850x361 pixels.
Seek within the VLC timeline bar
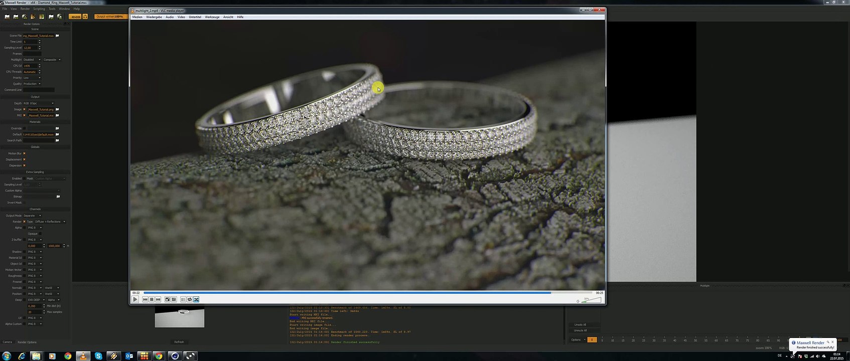tap(368, 293)
